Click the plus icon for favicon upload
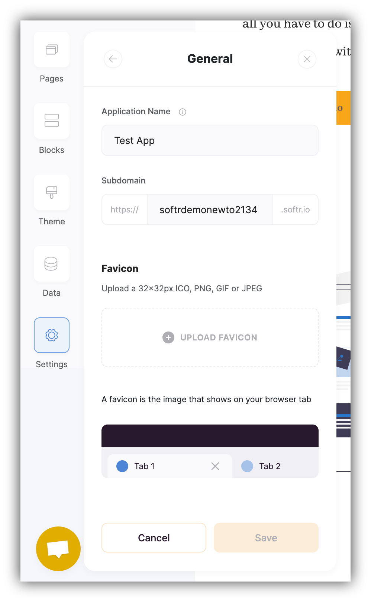 [168, 337]
